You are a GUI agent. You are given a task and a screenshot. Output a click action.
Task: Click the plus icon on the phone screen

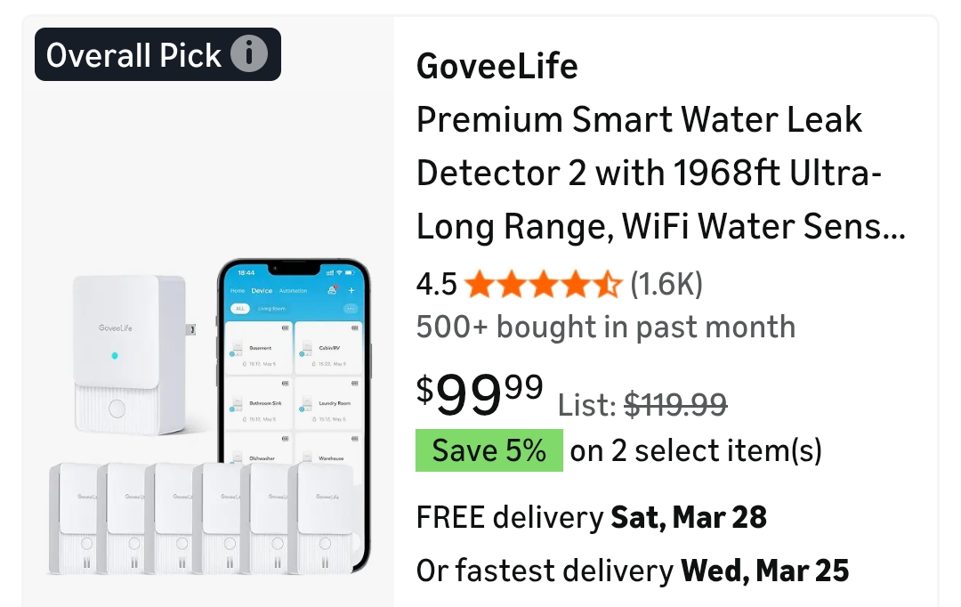[351, 290]
